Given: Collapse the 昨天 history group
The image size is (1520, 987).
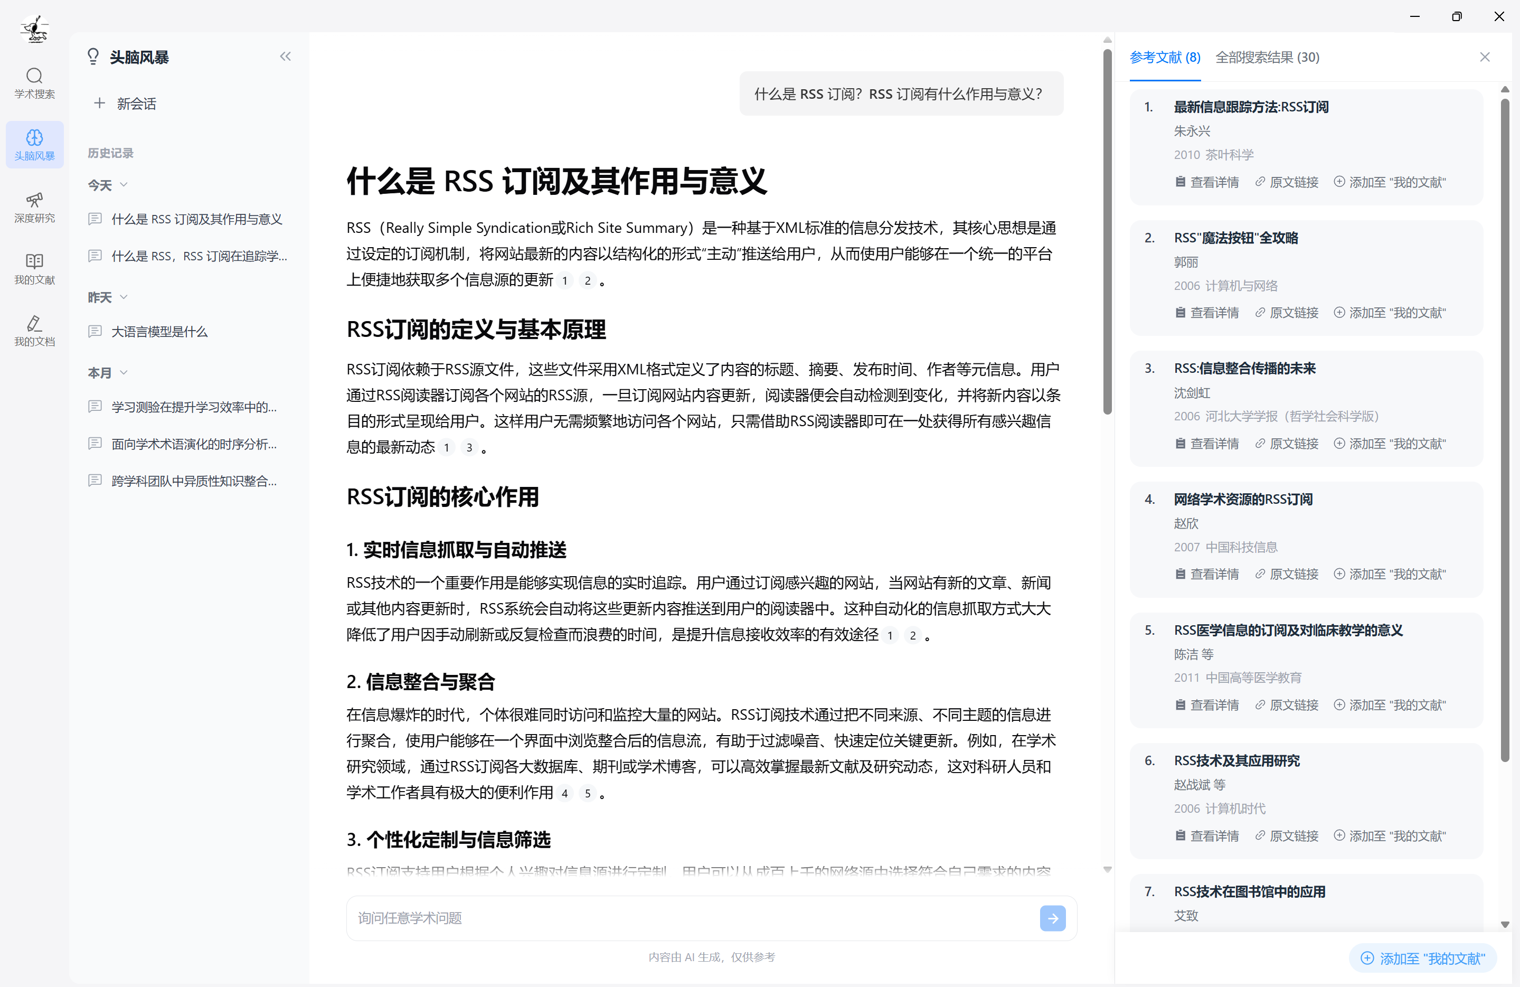Looking at the screenshot, I should tap(123, 297).
